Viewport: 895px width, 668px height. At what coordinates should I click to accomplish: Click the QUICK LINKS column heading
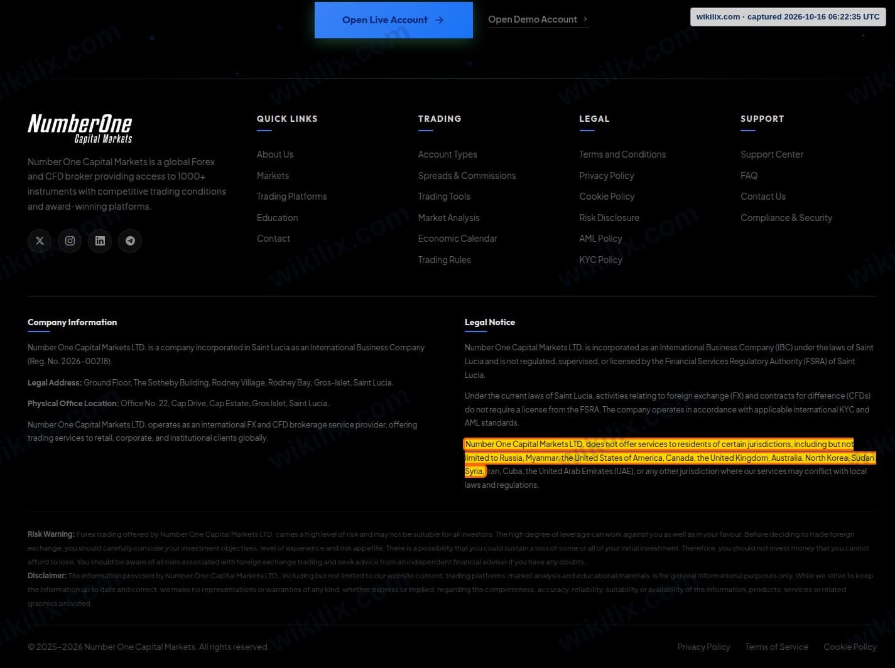[287, 119]
